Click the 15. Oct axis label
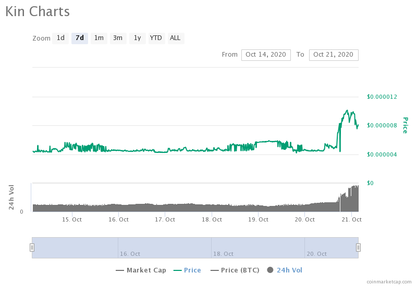 (72, 219)
